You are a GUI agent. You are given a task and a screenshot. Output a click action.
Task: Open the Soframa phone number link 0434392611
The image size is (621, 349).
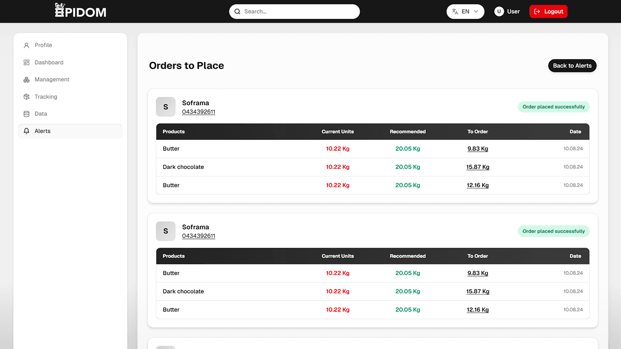pos(198,111)
